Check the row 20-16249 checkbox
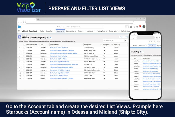Viewport: 175px width, 117px height. 24,53
